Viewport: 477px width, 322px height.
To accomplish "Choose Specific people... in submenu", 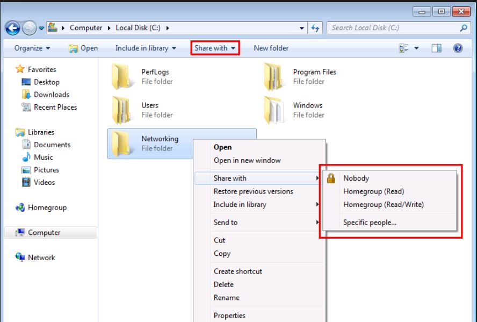I will [x=389, y=223].
